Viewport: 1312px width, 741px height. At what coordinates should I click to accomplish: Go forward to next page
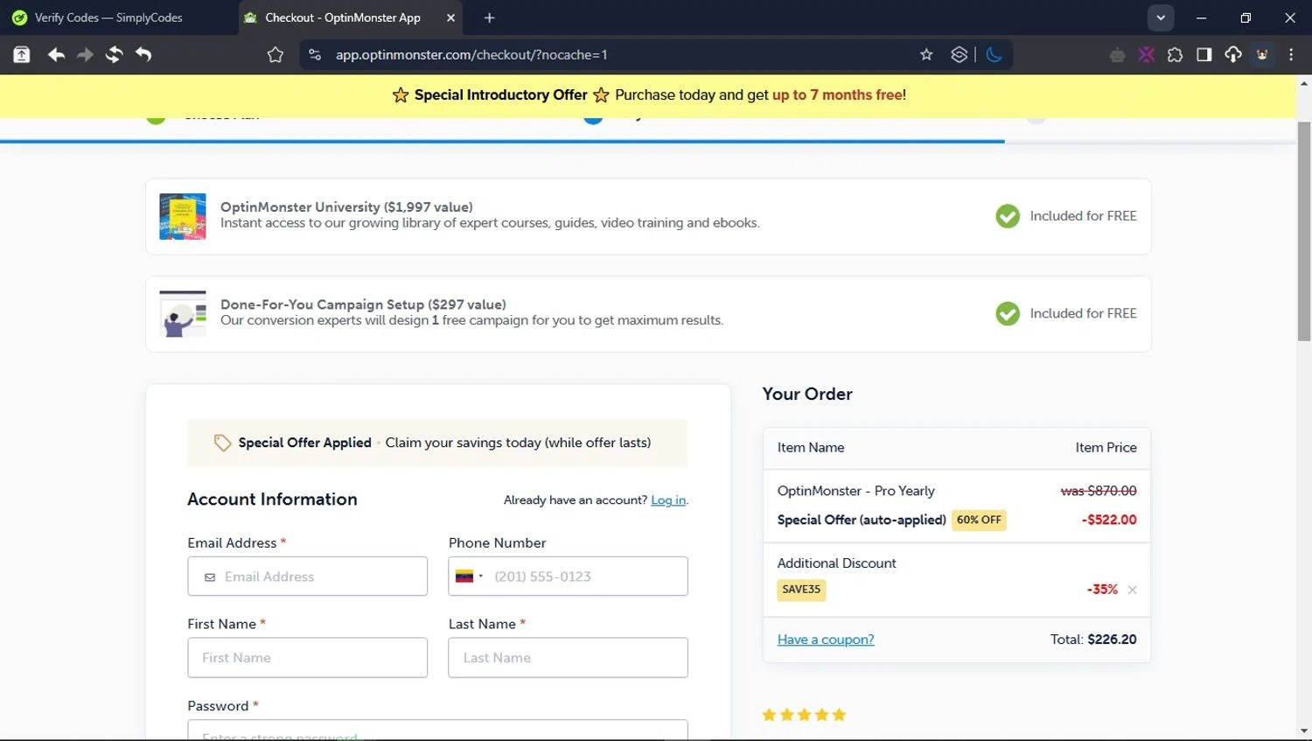click(85, 55)
